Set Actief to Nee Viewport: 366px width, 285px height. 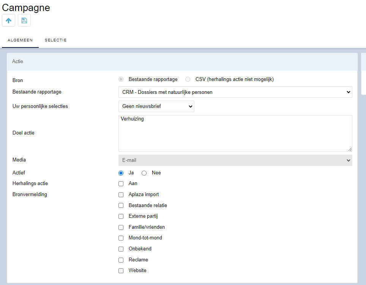144,173
